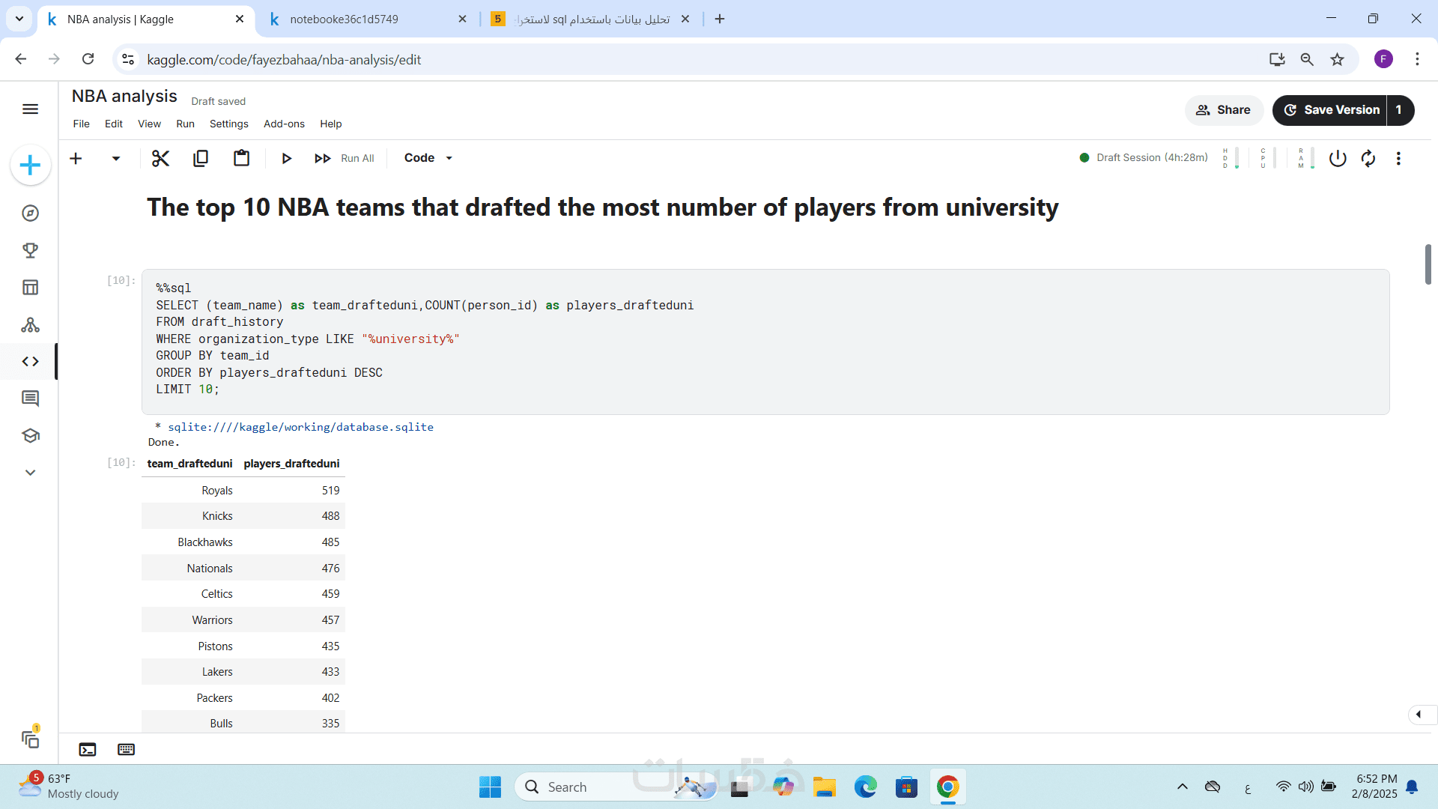Click Save Version button
Screen dimensions: 1438x809
tap(1331, 110)
